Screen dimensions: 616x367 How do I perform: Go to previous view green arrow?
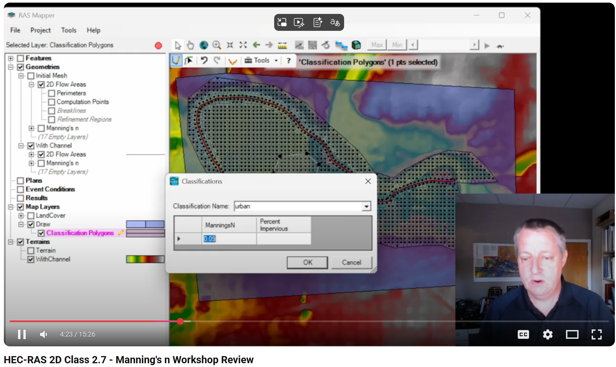256,45
